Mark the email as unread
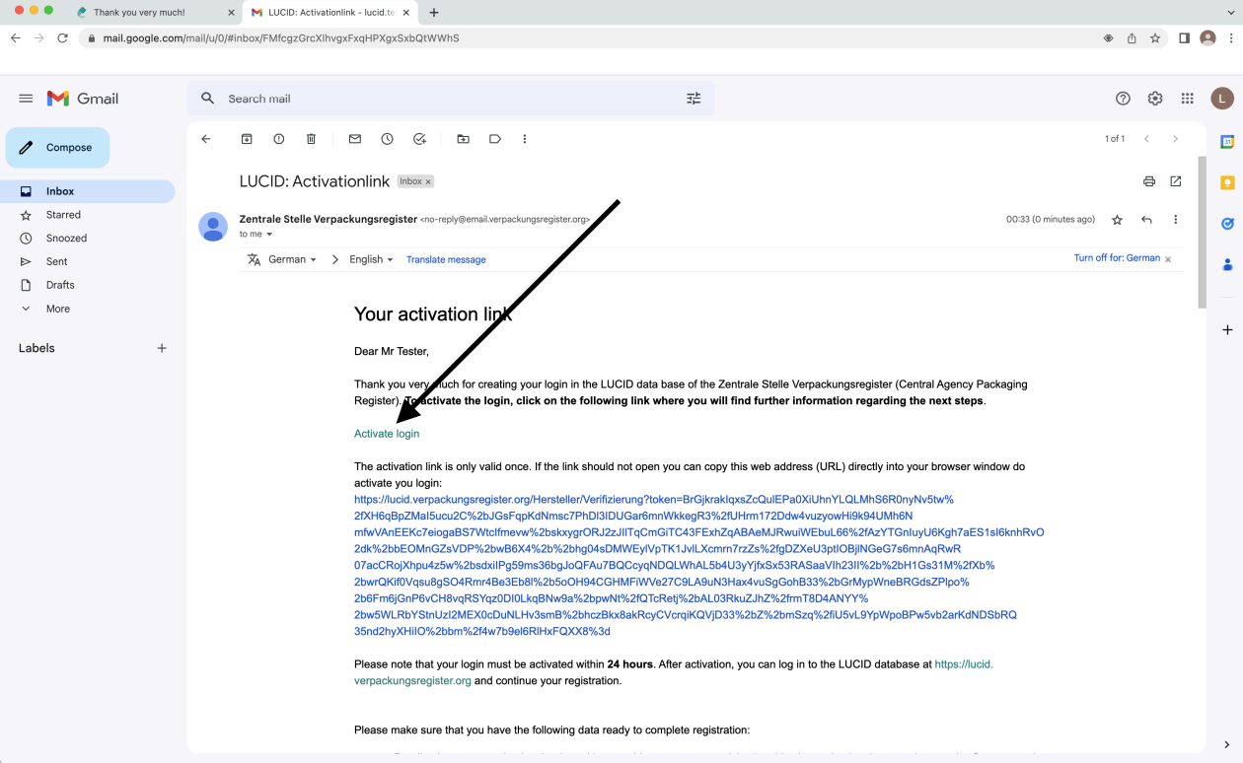This screenshot has width=1243, height=763. coord(355,139)
